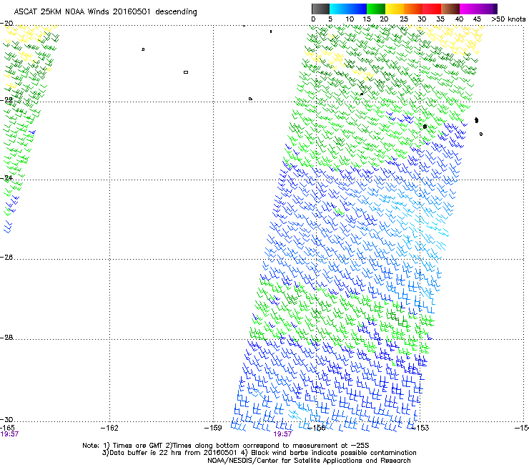Click the latitude label '-28'

point(7,338)
